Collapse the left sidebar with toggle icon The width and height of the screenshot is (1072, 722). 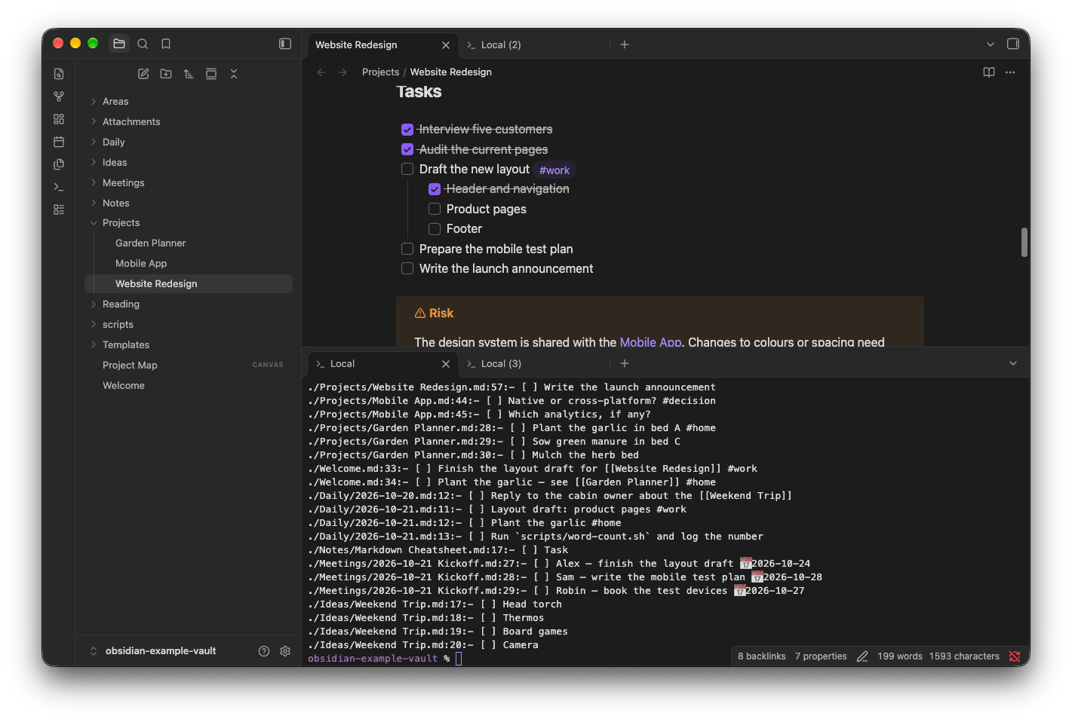285,44
